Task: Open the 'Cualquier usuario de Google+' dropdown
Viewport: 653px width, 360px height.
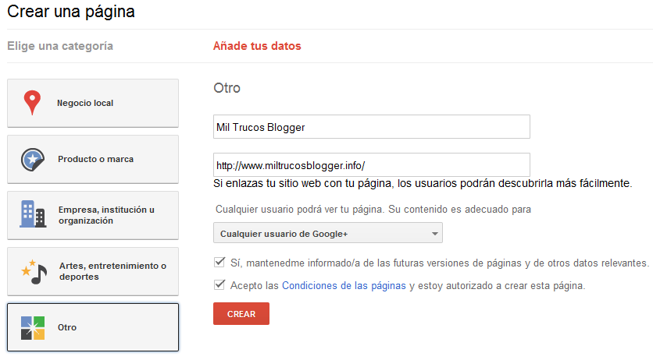Action: point(327,233)
